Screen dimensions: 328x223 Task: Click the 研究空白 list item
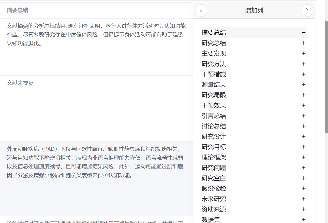click(x=213, y=178)
